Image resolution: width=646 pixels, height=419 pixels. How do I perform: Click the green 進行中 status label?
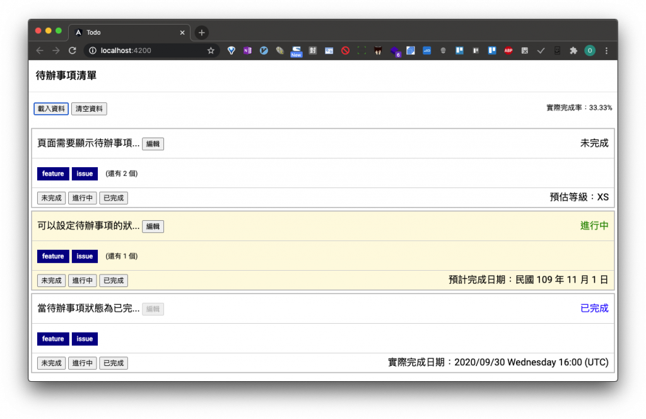point(594,226)
